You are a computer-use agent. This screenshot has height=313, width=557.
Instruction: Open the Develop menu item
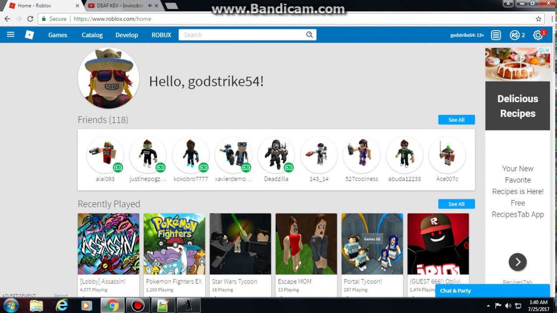(127, 35)
